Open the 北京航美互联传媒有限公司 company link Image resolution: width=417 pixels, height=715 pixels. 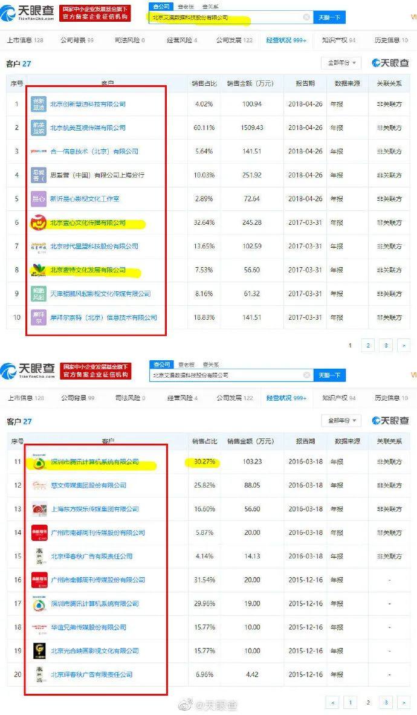tap(88, 128)
